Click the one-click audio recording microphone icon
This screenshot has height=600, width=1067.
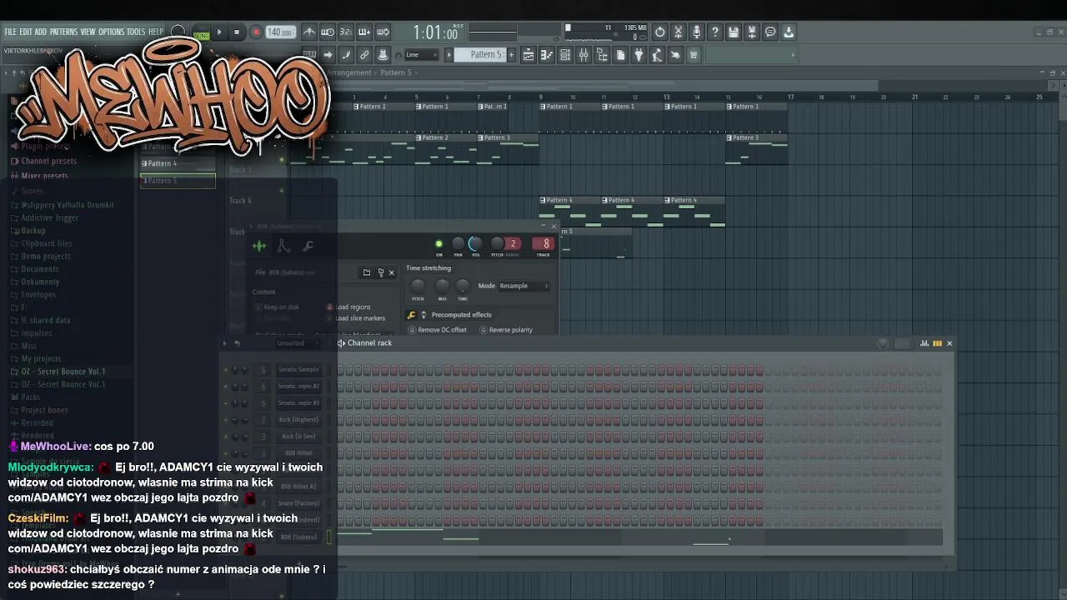[697, 32]
